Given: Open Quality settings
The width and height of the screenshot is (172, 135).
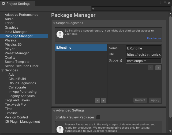Looking at the screenshot, I should coord(10,57).
